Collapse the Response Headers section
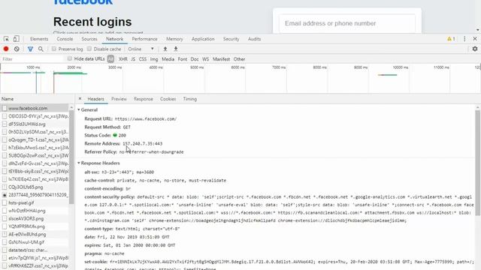Viewport: 481px width, 270px height. (x=79, y=163)
